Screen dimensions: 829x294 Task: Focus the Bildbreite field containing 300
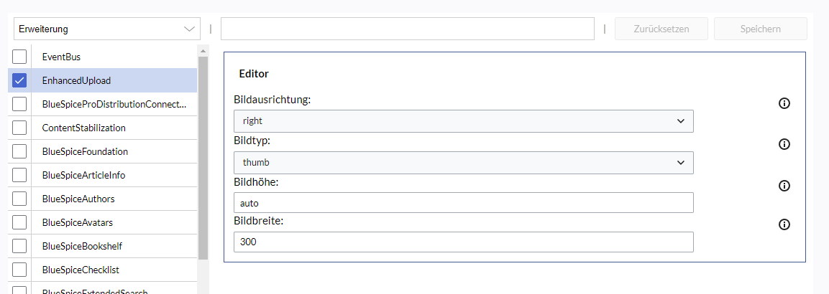tap(464, 242)
